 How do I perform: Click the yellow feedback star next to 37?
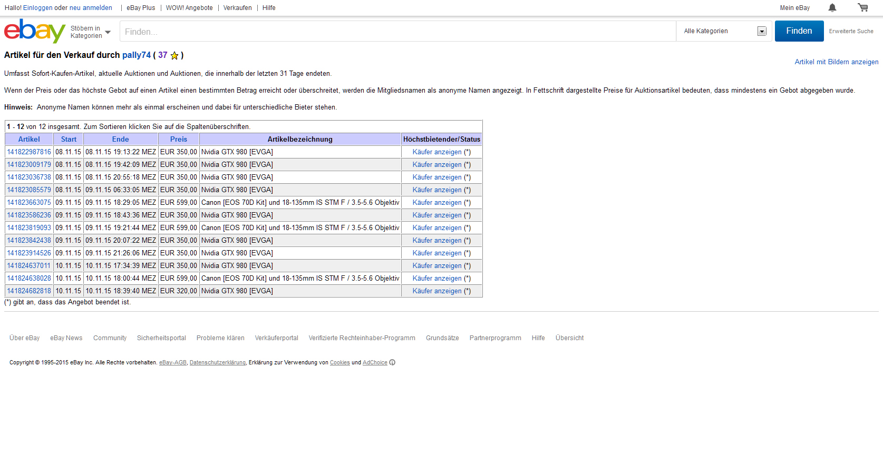pos(174,55)
